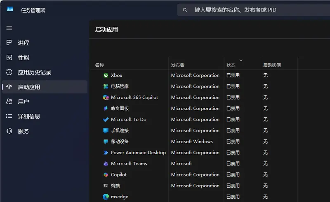Click the msedge browser icon

click(106, 197)
